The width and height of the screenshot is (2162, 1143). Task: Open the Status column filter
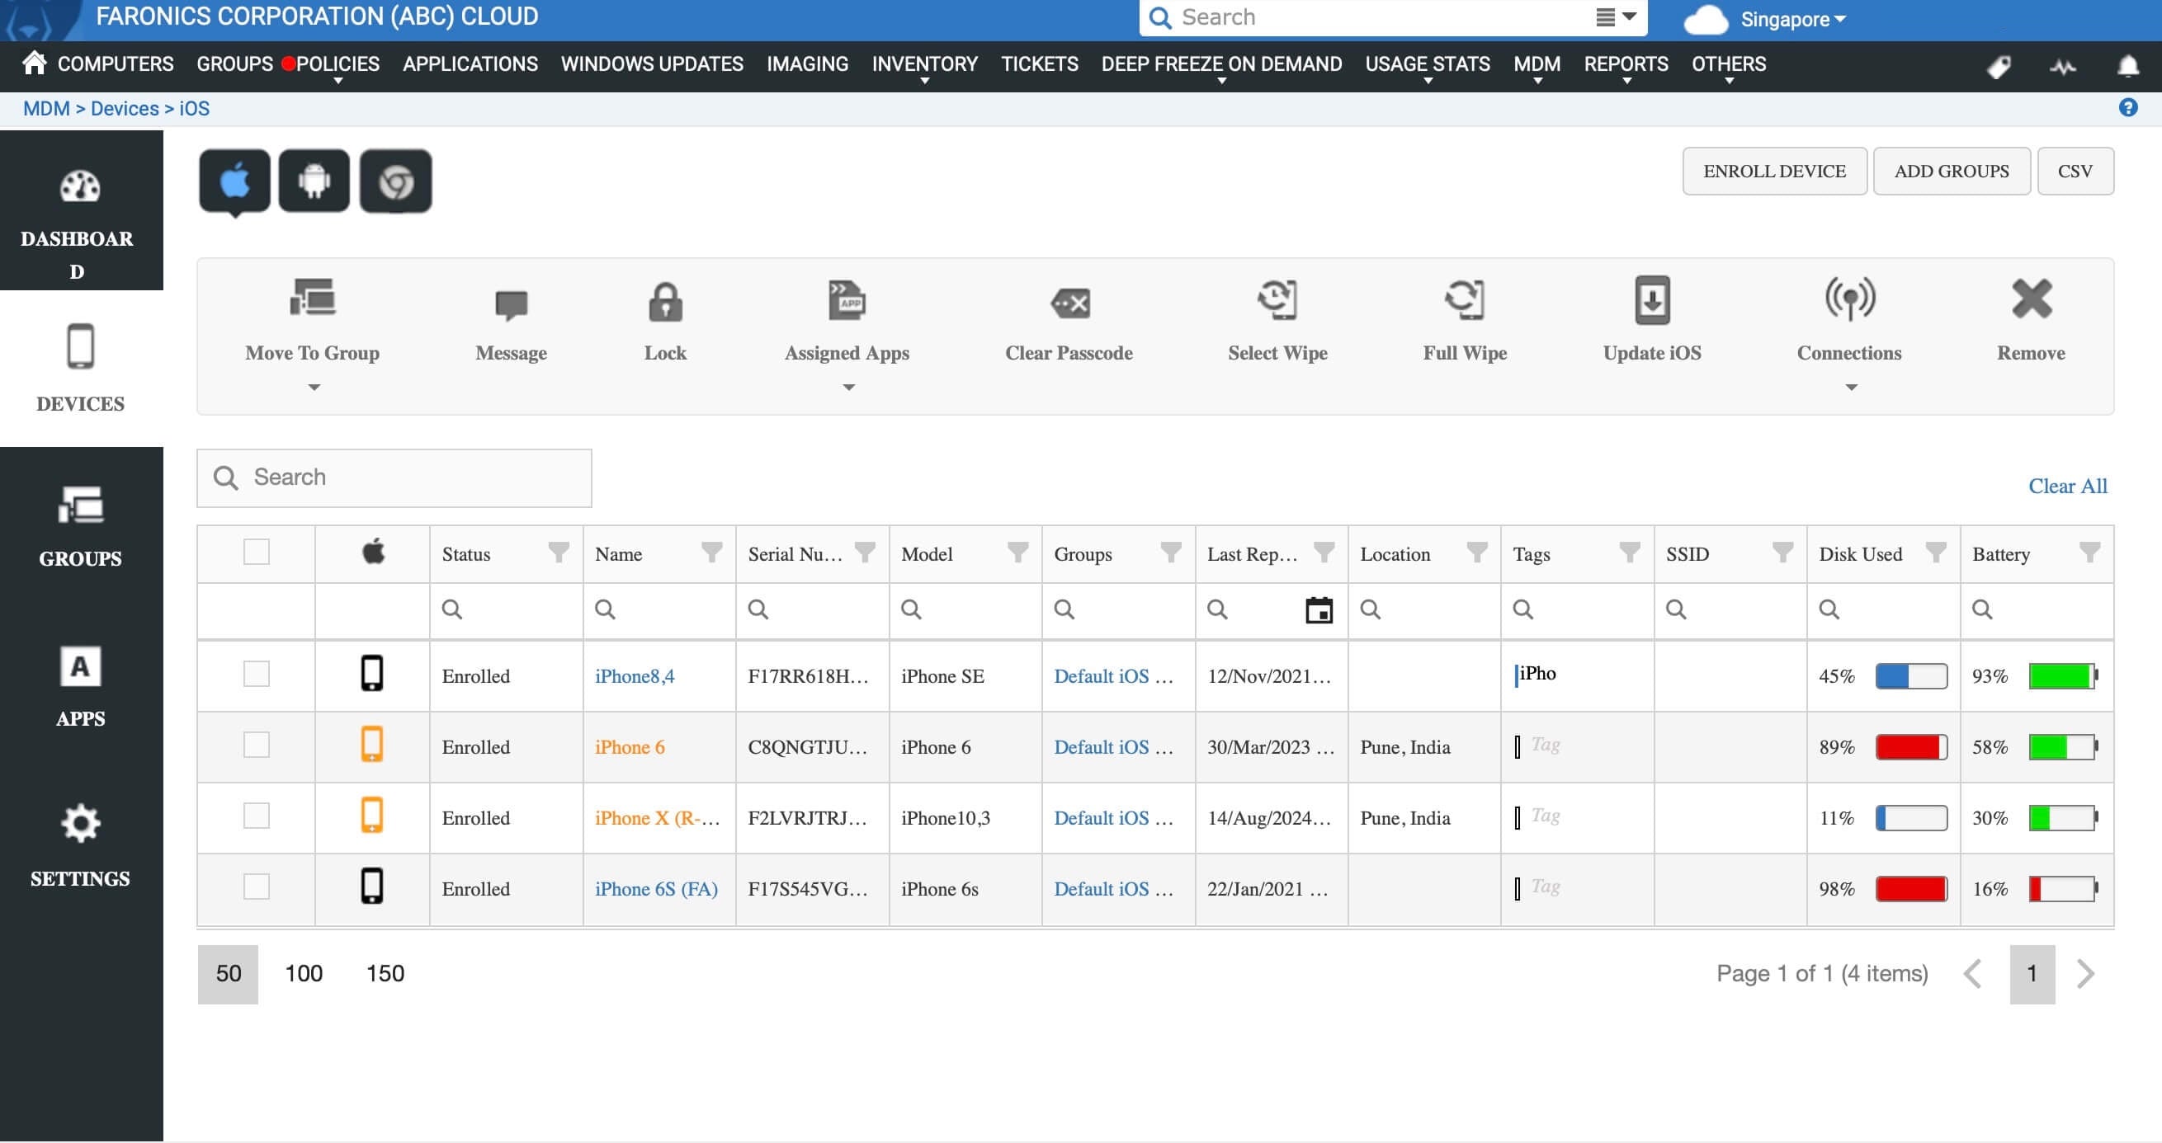click(558, 552)
